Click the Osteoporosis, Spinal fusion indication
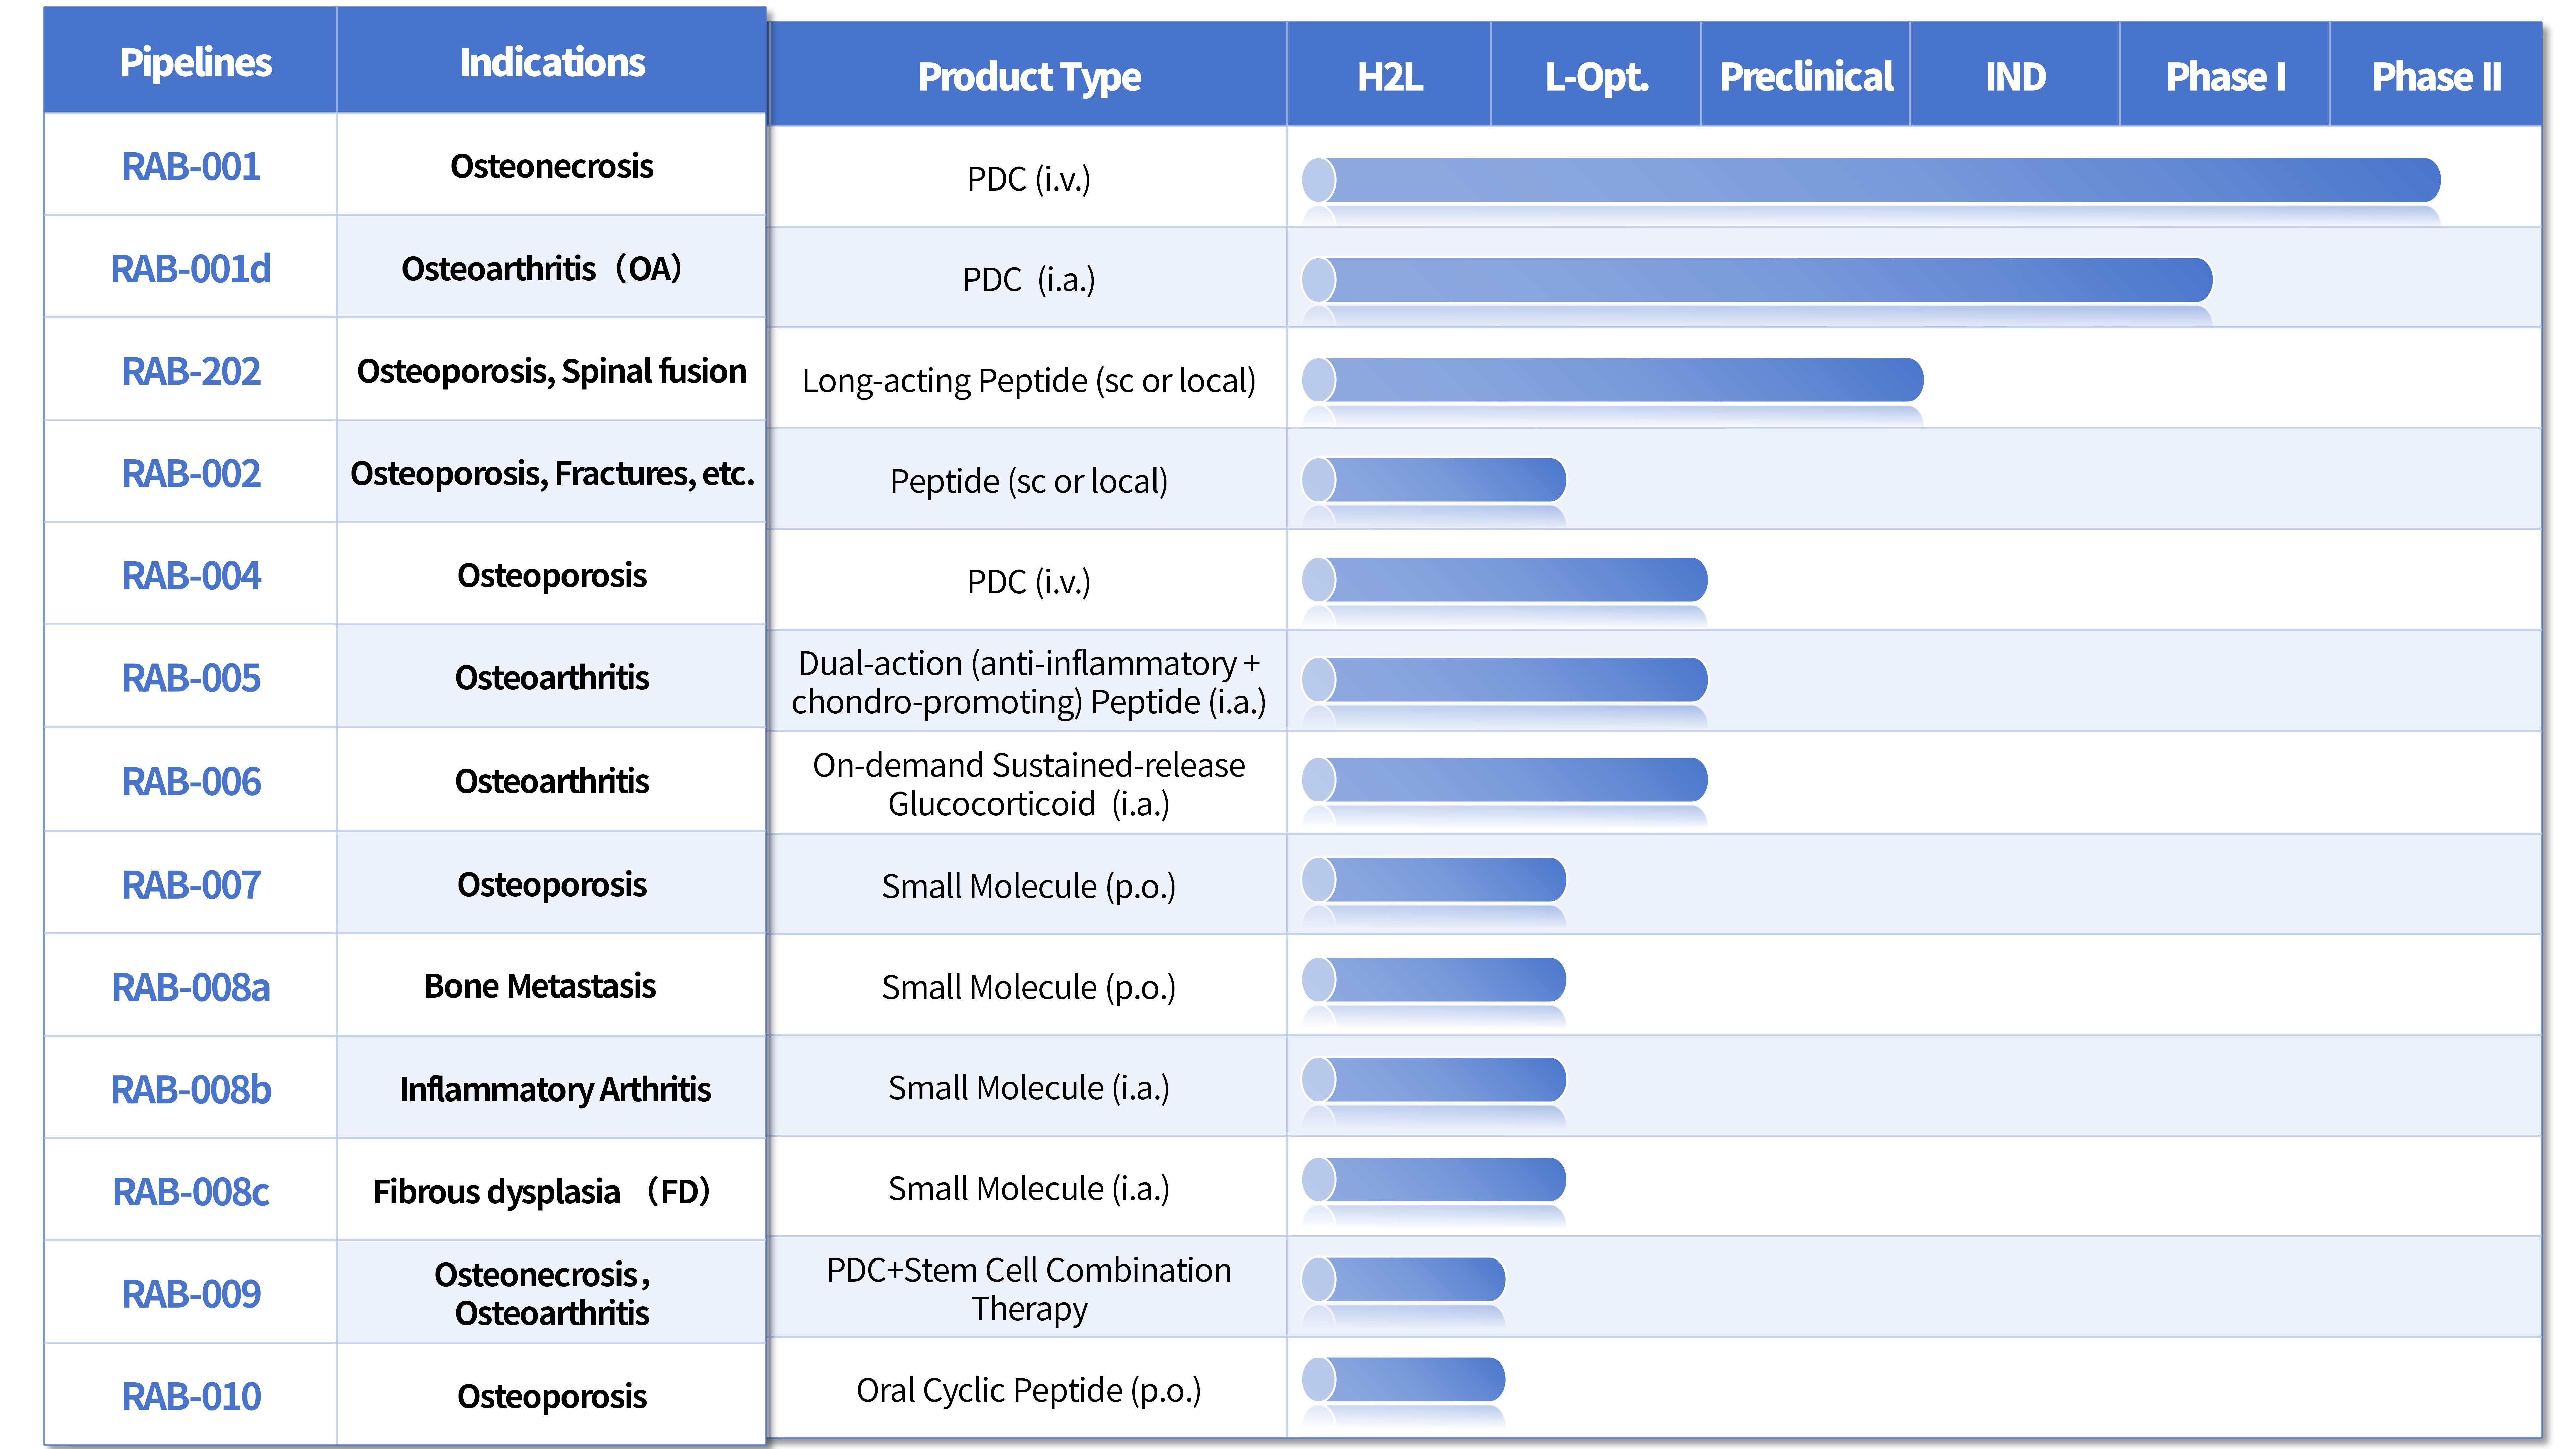Image resolution: width=2576 pixels, height=1449 pixels. [552, 371]
